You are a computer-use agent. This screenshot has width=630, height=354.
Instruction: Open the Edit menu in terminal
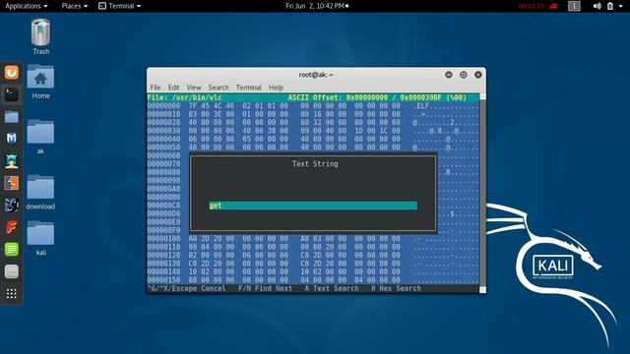(x=173, y=88)
